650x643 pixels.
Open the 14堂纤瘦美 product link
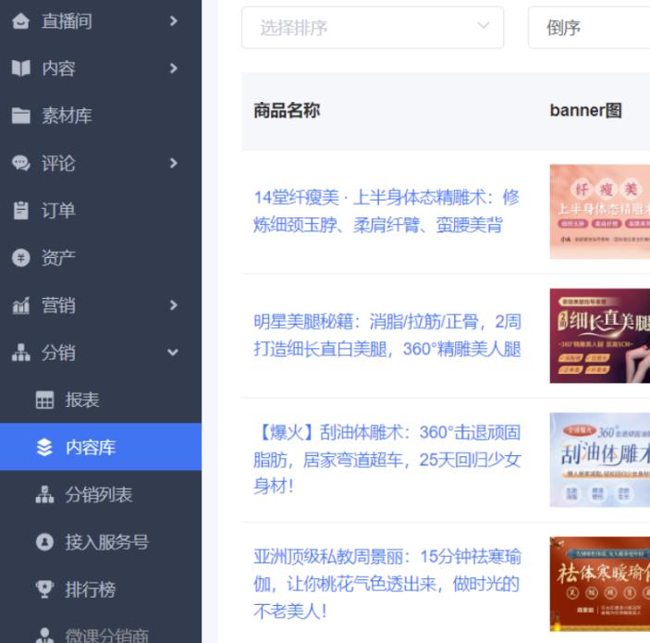tap(386, 211)
